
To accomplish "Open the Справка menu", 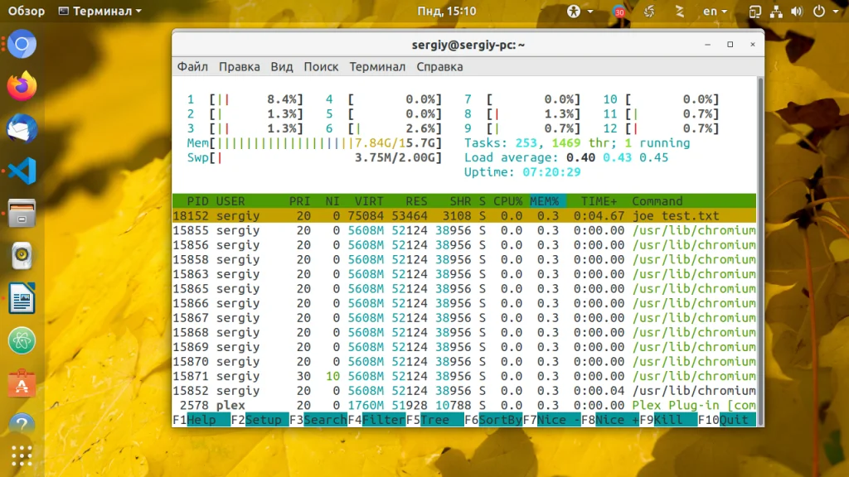I will [439, 67].
